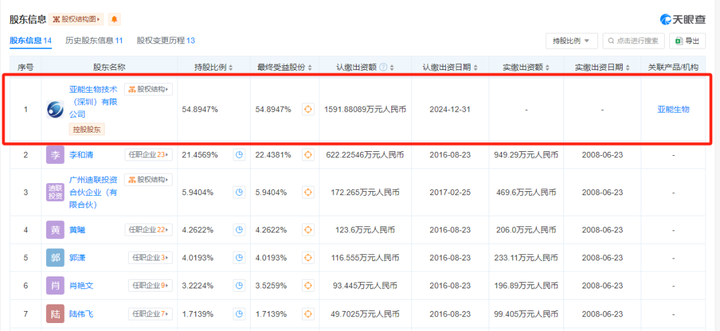Open the 持股比例 dropdown filter
Image resolution: width=720 pixels, height=331 pixels.
pyautogui.click(x=571, y=41)
